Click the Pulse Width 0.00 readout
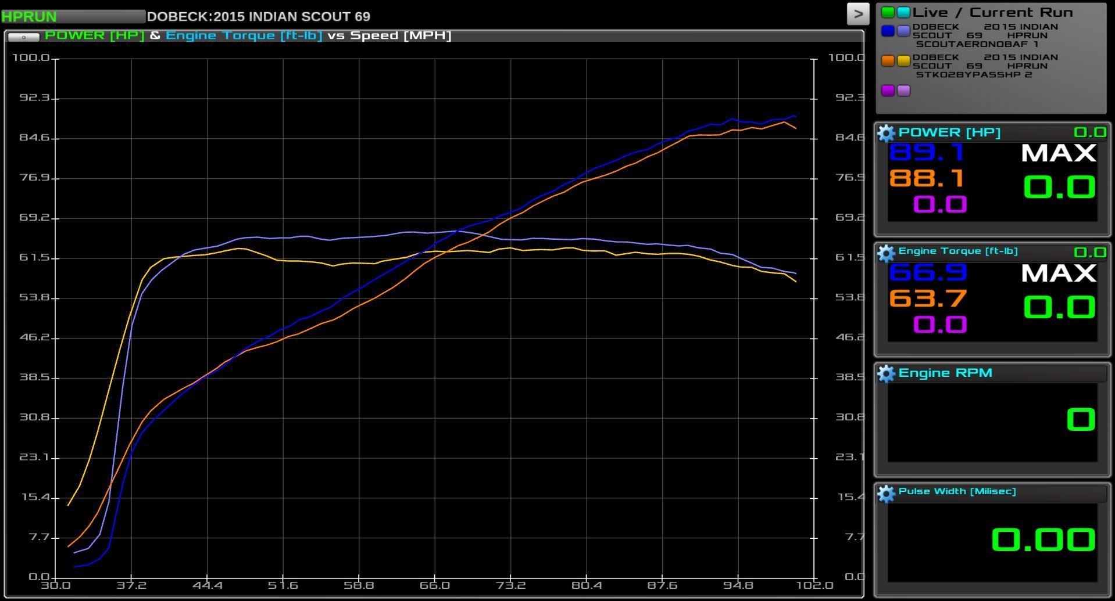Screen dimensions: 1115x601 coord(1043,539)
